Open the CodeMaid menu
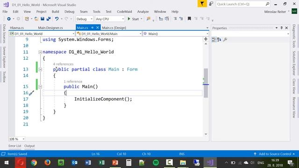The width and height of the screenshot is (299, 168). (x=124, y=12)
